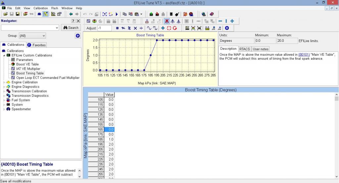
Task: Click the Minimum value field 0.0
Action: (265, 41)
